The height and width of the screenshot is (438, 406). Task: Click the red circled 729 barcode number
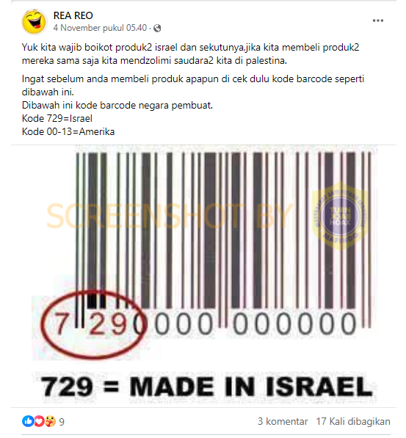(93, 324)
